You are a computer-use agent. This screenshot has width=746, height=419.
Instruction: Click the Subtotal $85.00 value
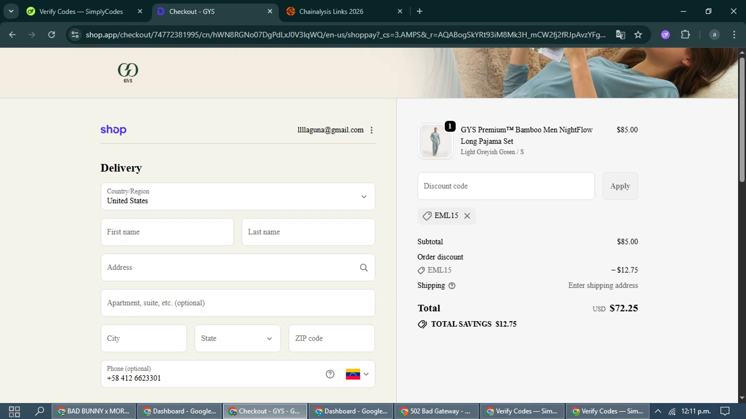click(627, 242)
